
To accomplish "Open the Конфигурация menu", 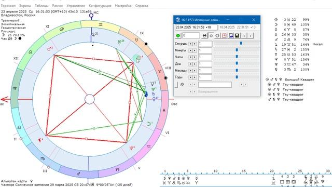I will pyautogui.click(x=100, y=6).
